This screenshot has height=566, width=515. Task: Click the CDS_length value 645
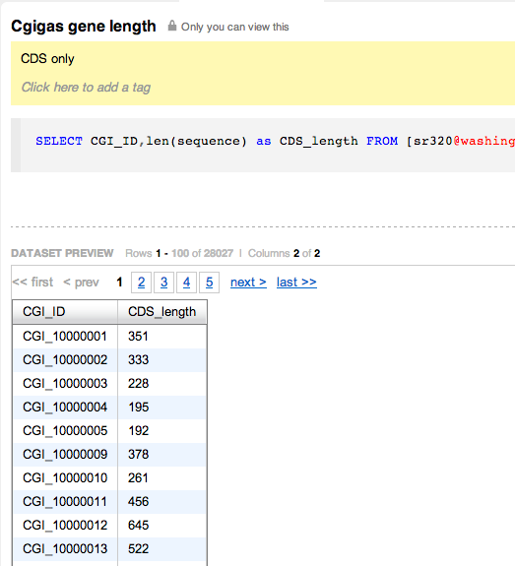point(138,526)
